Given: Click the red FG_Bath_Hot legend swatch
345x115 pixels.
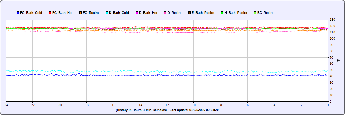Looking at the screenshot, I should click(x=50, y=13).
